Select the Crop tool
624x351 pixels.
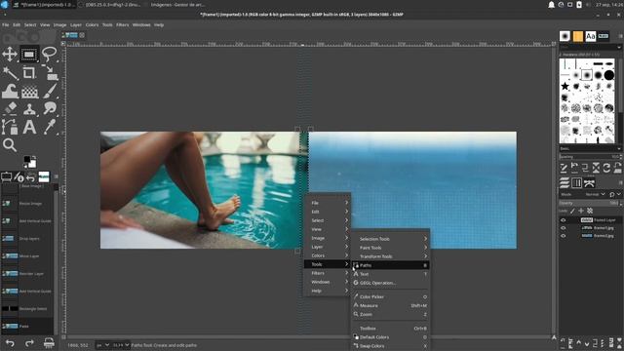(29, 73)
